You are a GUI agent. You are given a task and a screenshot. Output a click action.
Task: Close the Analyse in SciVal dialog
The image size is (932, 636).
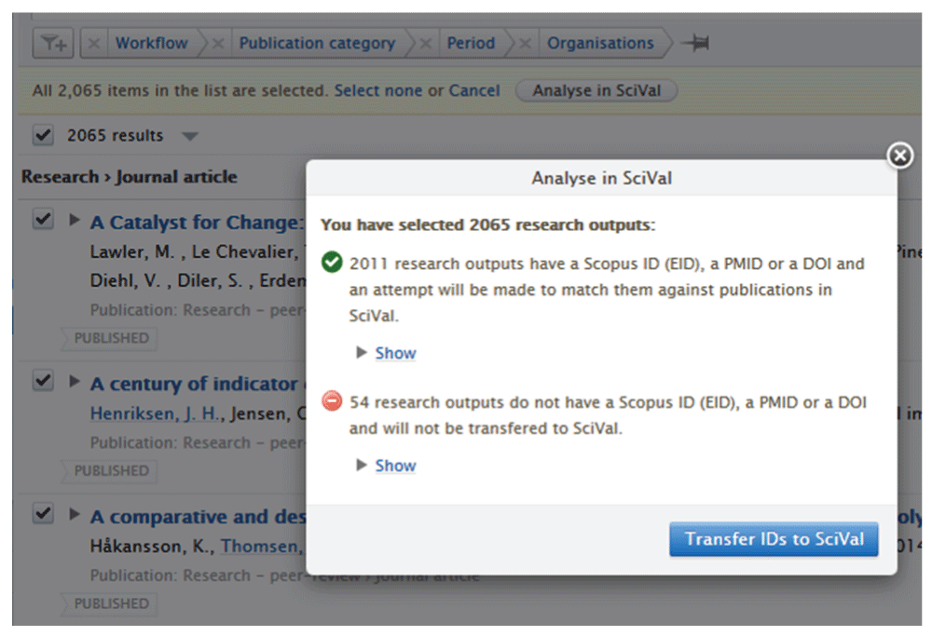tap(899, 156)
